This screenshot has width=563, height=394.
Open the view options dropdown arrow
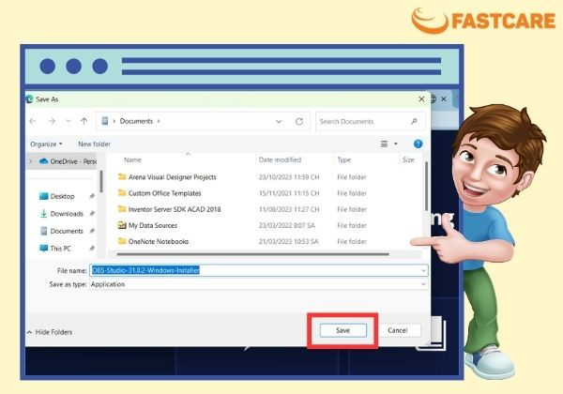396,144
